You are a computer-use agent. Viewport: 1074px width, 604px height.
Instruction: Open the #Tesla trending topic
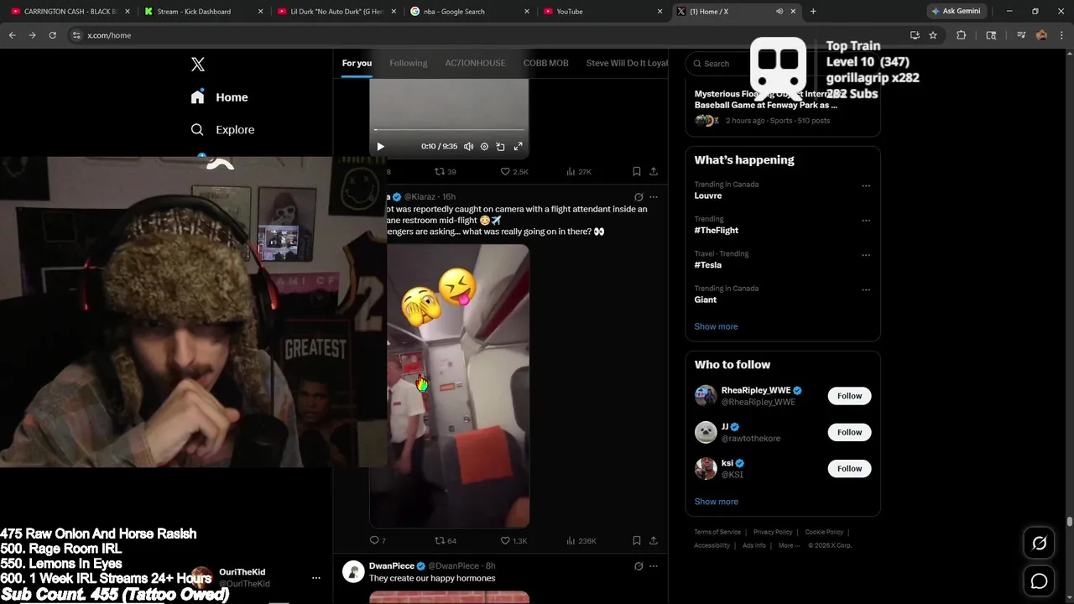pos(707,265)
